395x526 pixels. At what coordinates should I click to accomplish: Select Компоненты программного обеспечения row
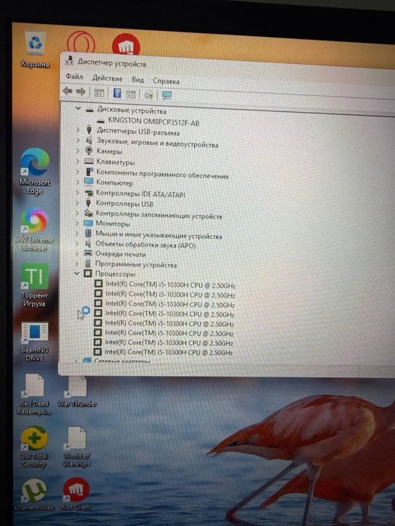click(163, 174)
